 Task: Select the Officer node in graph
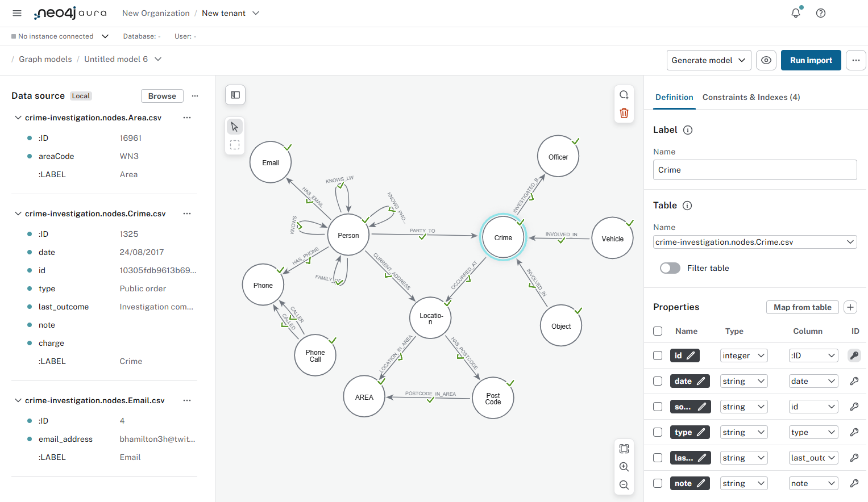click(x=558, y=157)
